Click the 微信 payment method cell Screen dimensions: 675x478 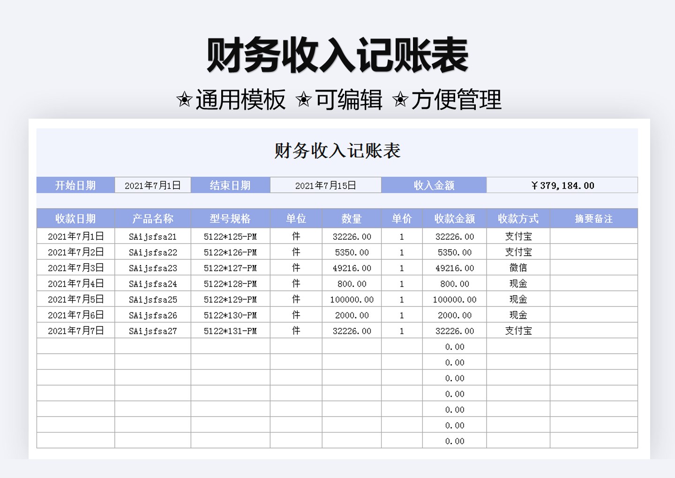coord(518,267)
